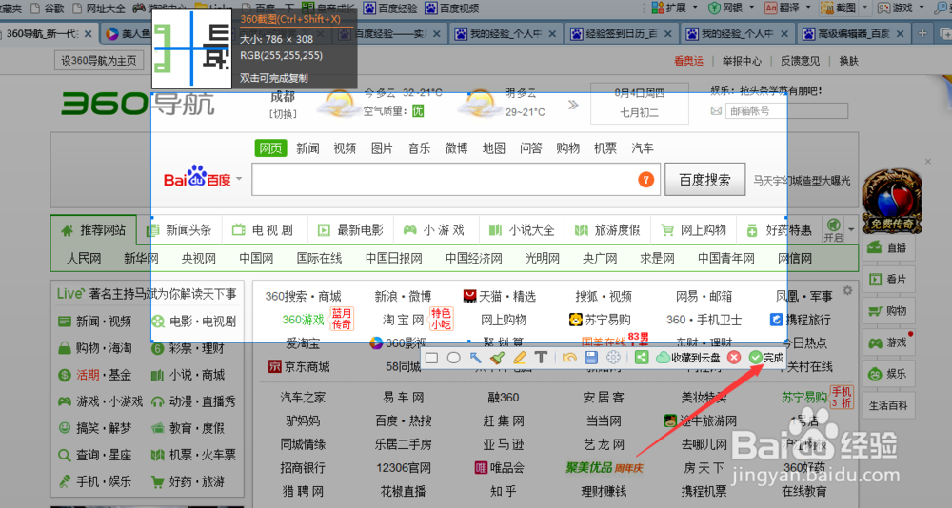Click the 360导航 logo
The height and width of the screenshot is (508, 952).
pyautogui.click(x=138, y=104)
